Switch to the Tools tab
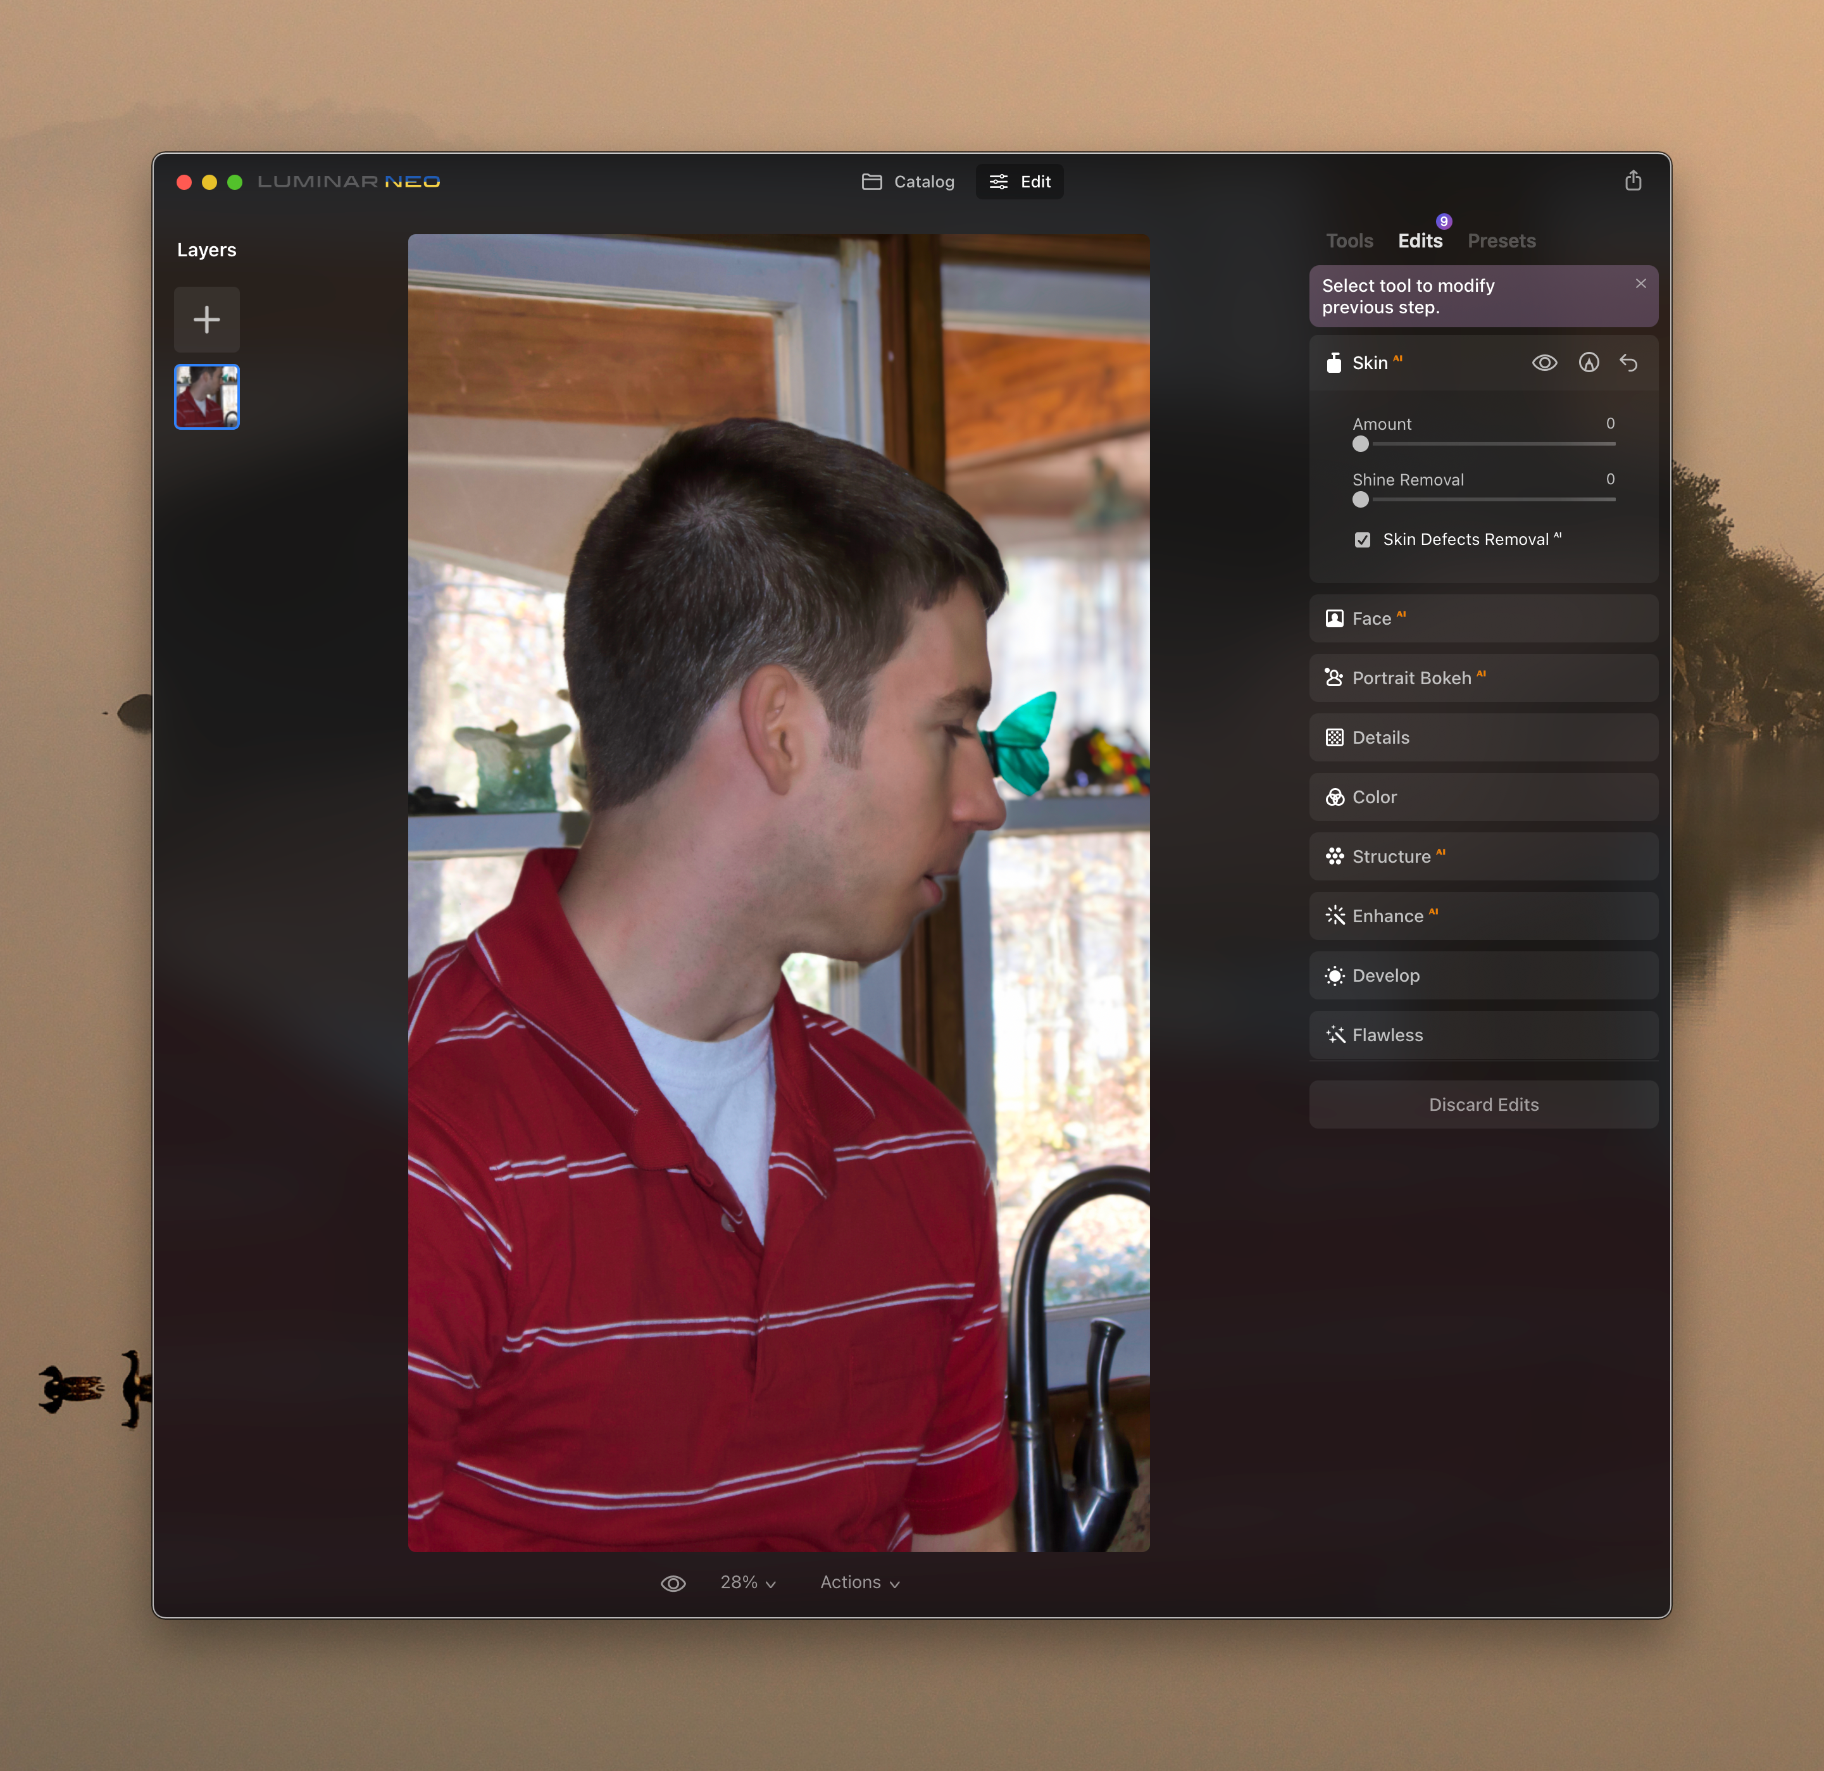 [x=1349, y=241]
